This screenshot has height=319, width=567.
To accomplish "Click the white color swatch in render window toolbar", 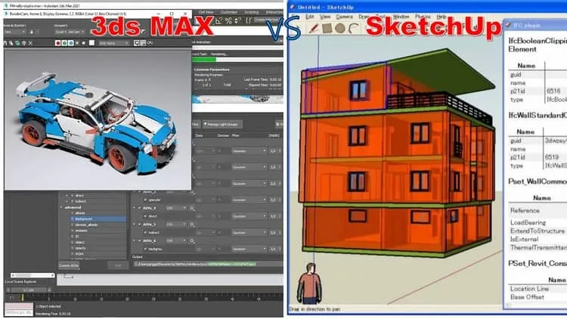I will pyautogui.click(x=91, y=43).
